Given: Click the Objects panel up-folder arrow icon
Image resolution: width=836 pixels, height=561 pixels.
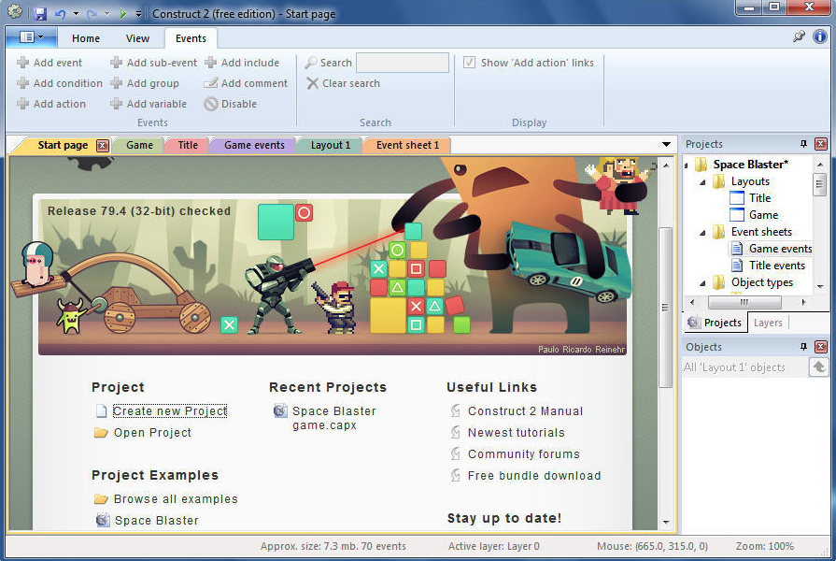Looking at the screenshot, I should [819, 367].
